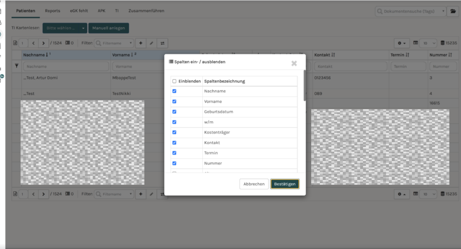Toggle the Einblenden select-all checkbox
Screen dimensions: 461x249
(x=174, y=81)
